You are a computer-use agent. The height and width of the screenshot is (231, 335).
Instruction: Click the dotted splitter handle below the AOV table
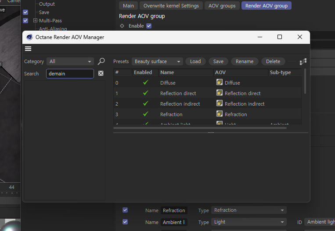tap(211, 132)
